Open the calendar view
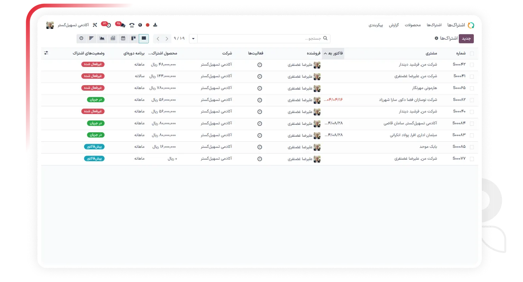Viewport: 523px width, 282px height. [123, 38]
